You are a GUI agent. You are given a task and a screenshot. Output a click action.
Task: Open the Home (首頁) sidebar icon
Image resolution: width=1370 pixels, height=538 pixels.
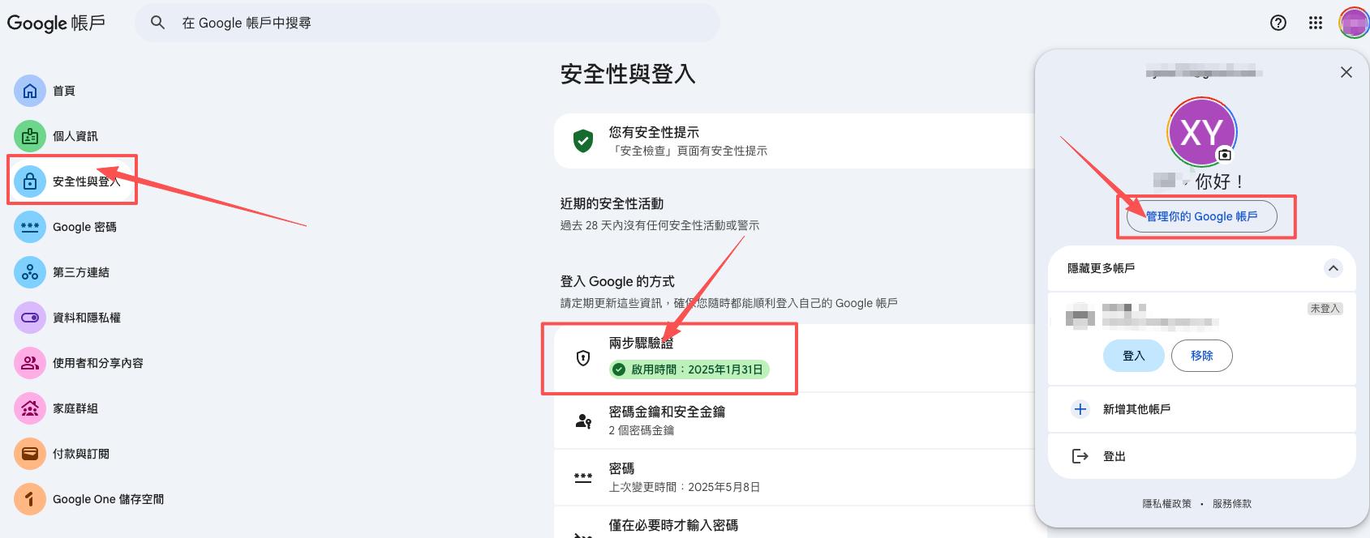(30, 91)
